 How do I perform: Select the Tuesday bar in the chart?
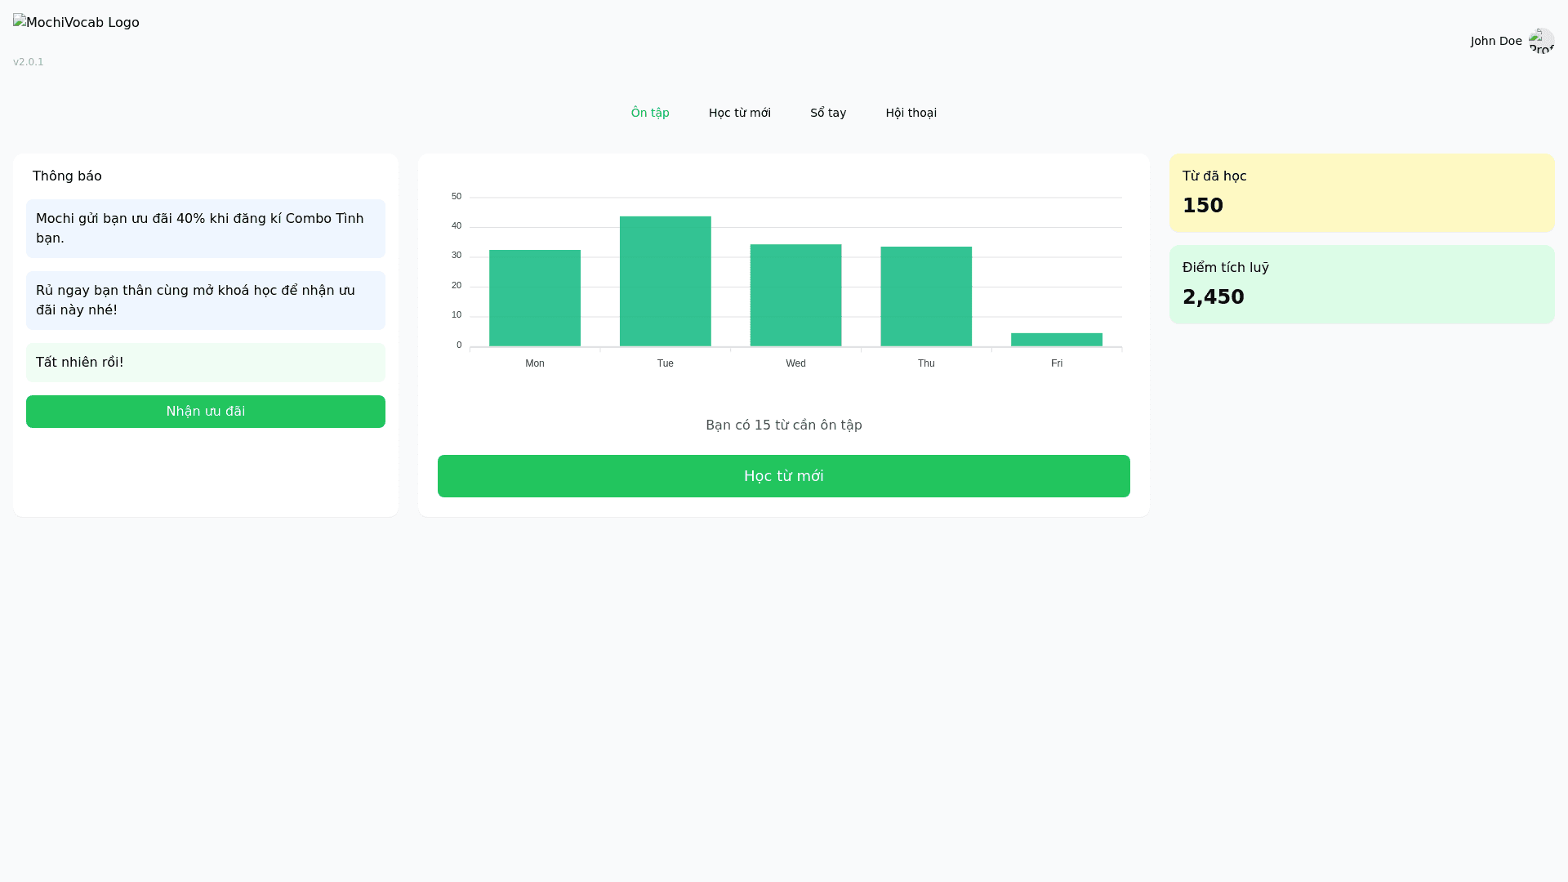[x=665, y=282]
